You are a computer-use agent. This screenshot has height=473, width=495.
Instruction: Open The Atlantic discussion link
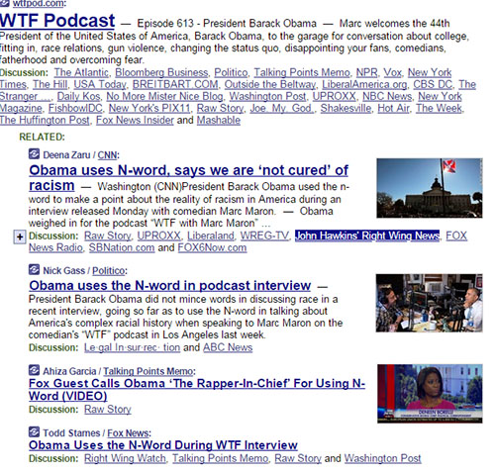[81, 72]
